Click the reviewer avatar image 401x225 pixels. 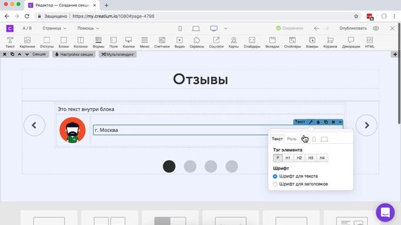(x=73, y=130)
